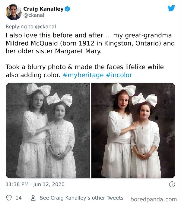Click the 11:38 PM Jun 12, 2020 timestamp
Screen dimensions: 181x205
click(x=35, y=184)
